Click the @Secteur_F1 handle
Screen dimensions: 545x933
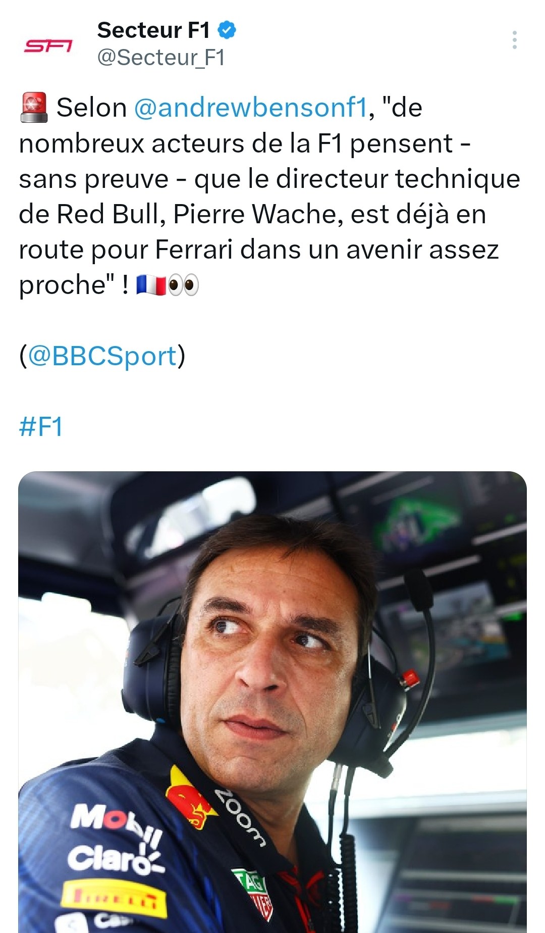(161, 58)
